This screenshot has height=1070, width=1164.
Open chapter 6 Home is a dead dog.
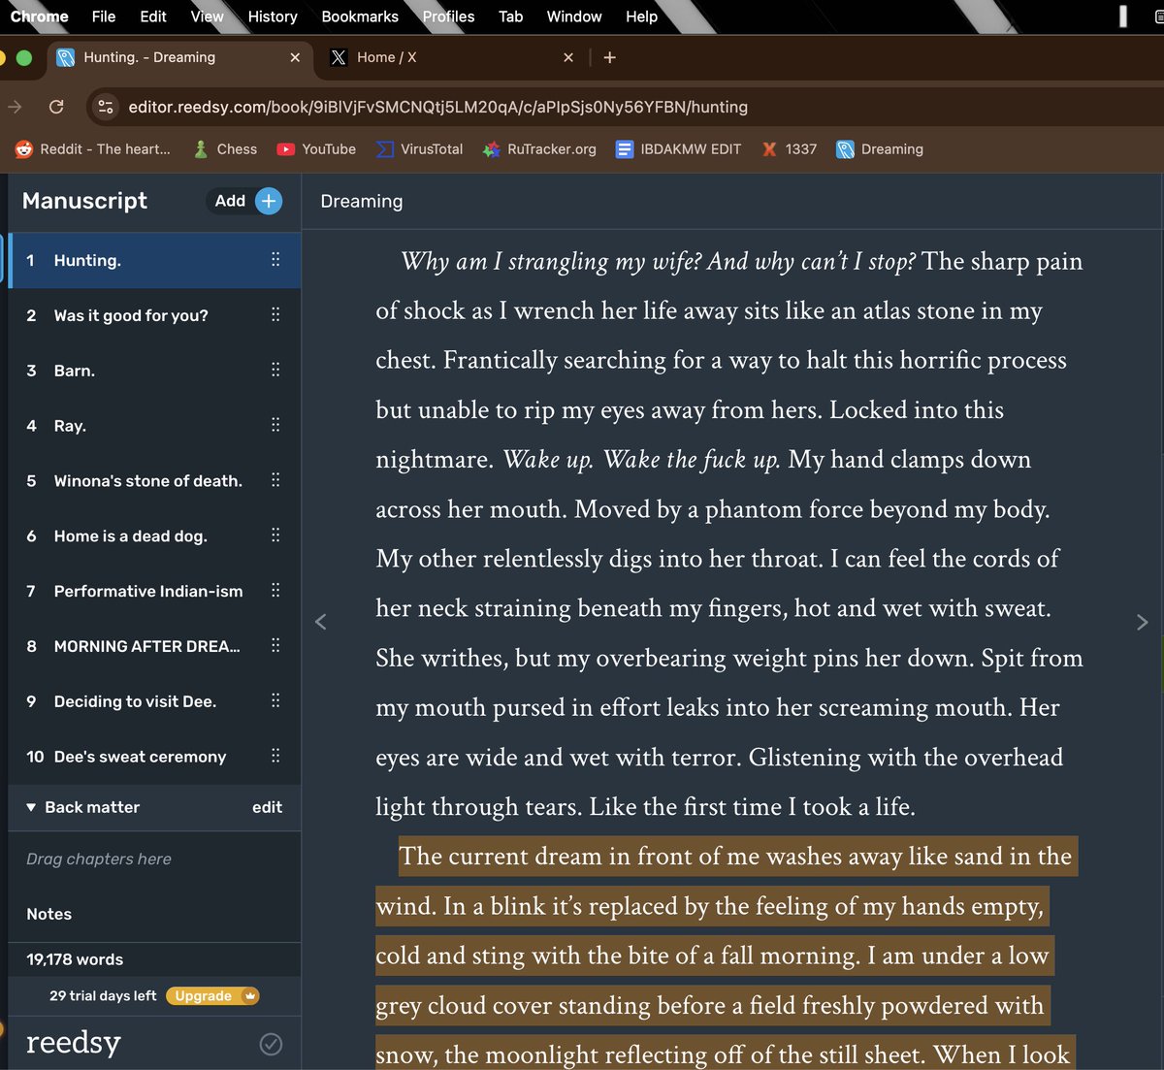[154, 535]
